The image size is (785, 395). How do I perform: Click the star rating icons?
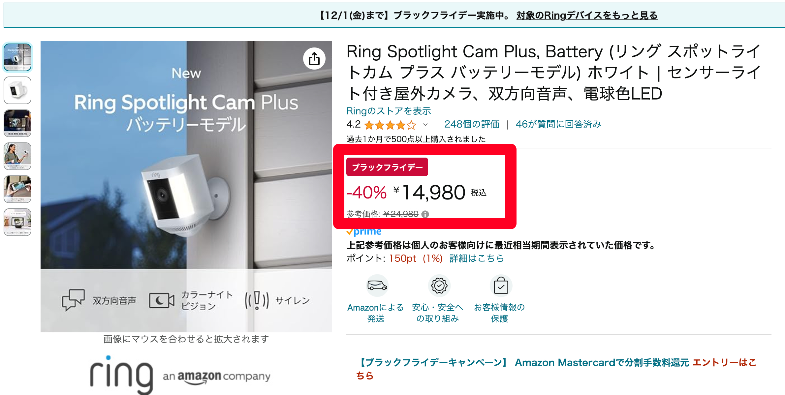(390, 125)
